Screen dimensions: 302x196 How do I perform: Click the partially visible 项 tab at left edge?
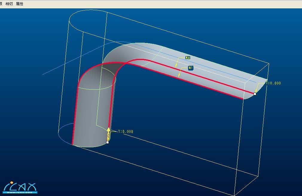pos(1,4)
